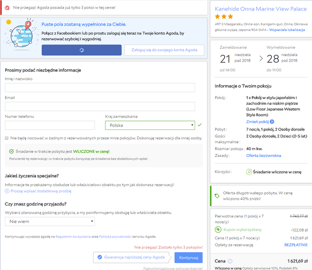Click the struck-through original price 1 743,77 zł
Image resolution: width=312 pixels, height=270 pixels.
pos(299,216)
